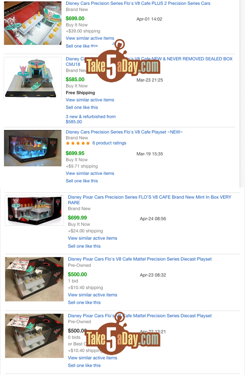The width and height of the screenshot is (245, 375).
Task: Open the '6 product ratings' link
Action: pyautogui.click(x=109, y=143)
